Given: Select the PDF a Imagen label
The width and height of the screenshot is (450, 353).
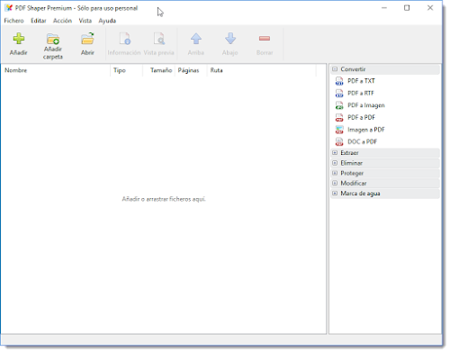Looking at the screenshot, I should (366, 105).
